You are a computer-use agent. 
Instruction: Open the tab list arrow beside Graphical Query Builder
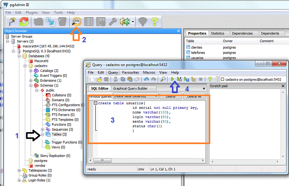(204, 89)
